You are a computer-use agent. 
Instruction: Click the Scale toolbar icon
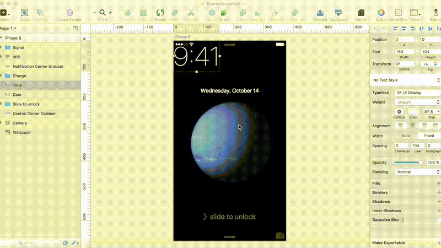pyautogui.click(x=224, y=13)
